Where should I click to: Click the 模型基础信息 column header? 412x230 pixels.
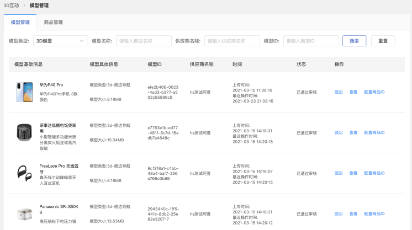[28, 65]
